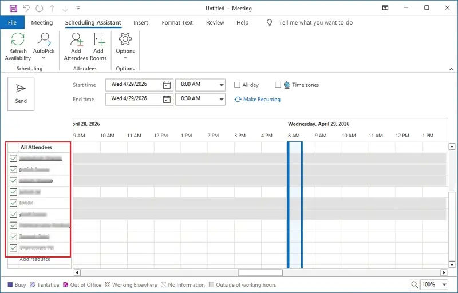Click the Busy legend entry
This screenshot has height=293, width=458.
click(17, 285)
